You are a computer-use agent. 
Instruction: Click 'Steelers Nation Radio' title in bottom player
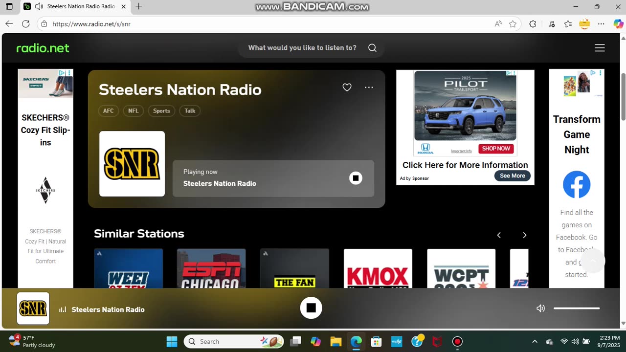click(108, 309)
